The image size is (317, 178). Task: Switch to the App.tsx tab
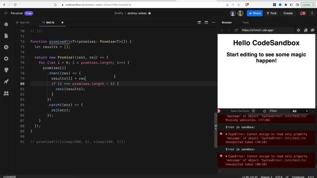[23, 22]
